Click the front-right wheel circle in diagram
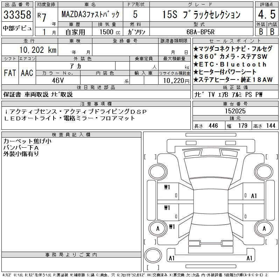The width and height of the screenshot is (280, 280). click(x=264, y=172)
